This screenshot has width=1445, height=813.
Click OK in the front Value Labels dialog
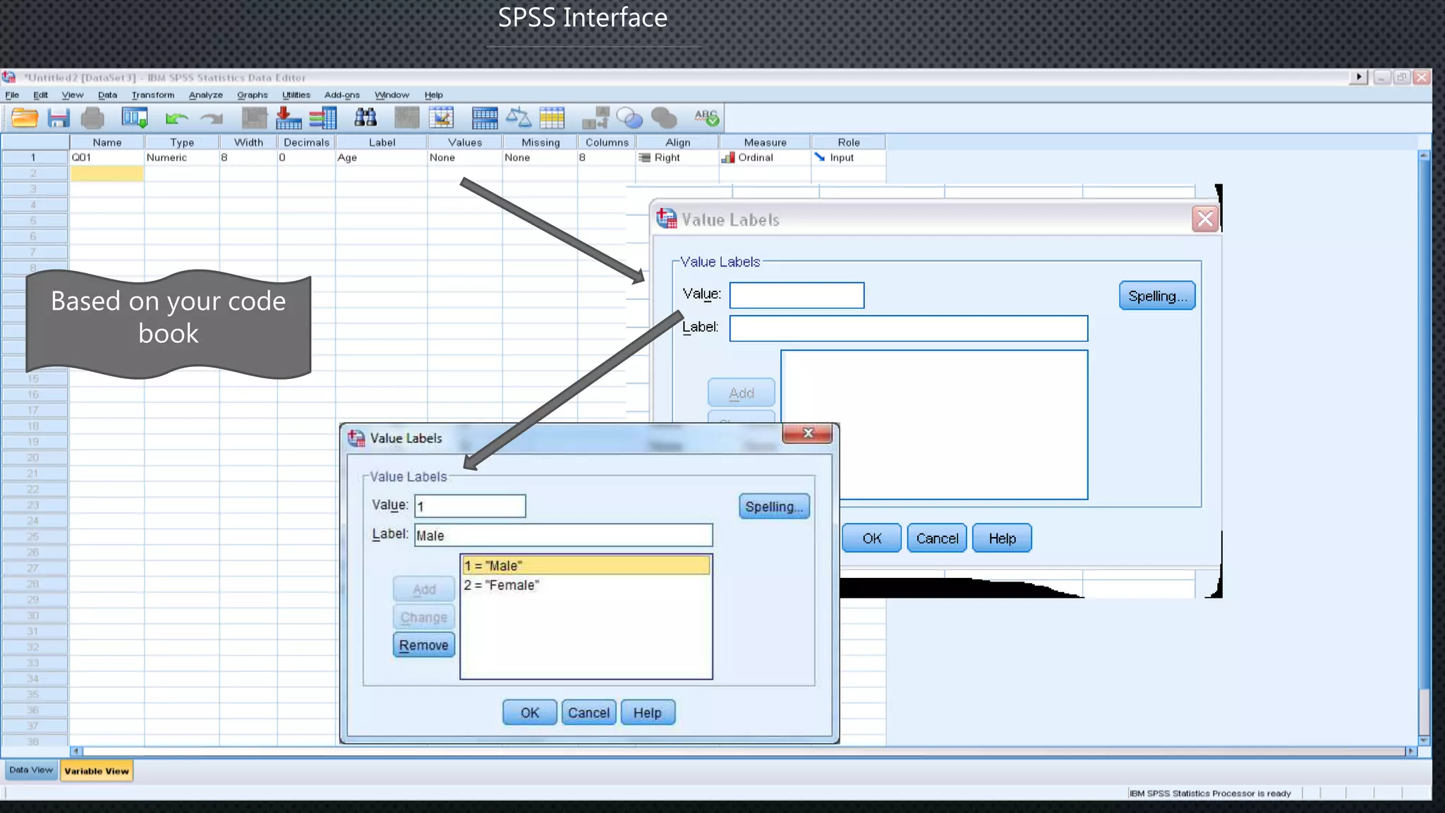(529, 713)
